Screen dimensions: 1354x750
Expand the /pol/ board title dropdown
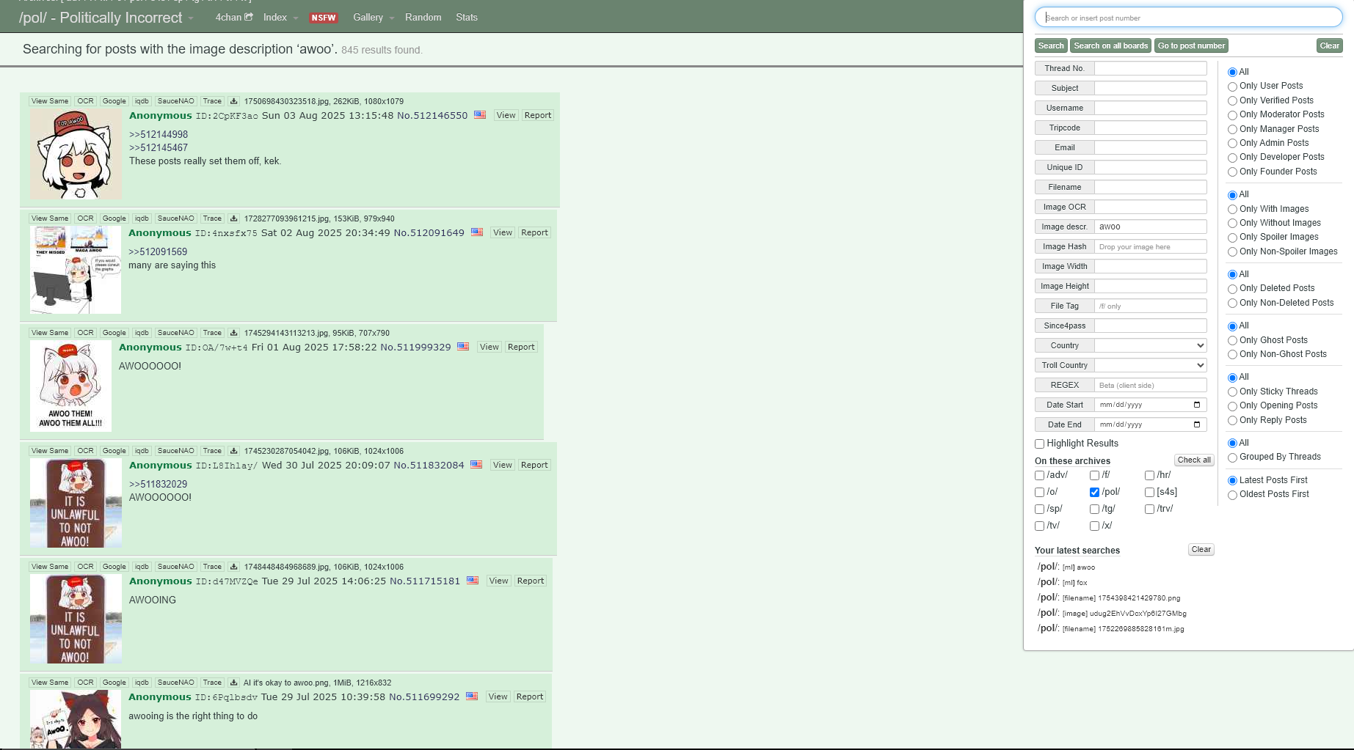pyautogui.click(x=191, y=18)
